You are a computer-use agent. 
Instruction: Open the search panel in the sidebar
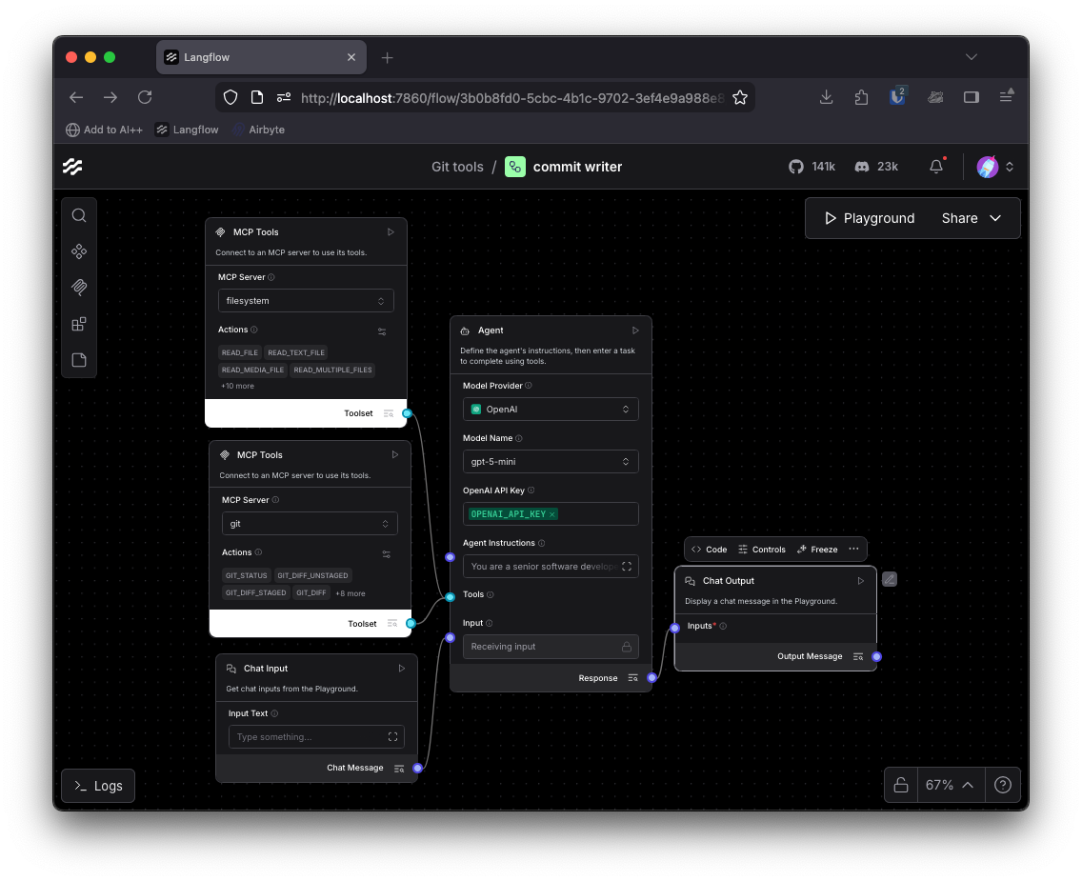79,214
